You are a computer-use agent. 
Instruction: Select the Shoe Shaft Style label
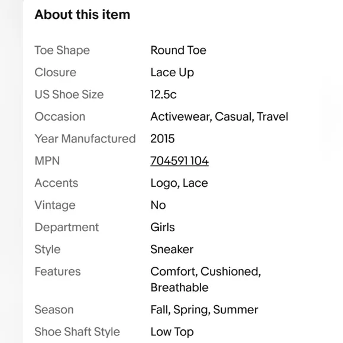point(77,332)
